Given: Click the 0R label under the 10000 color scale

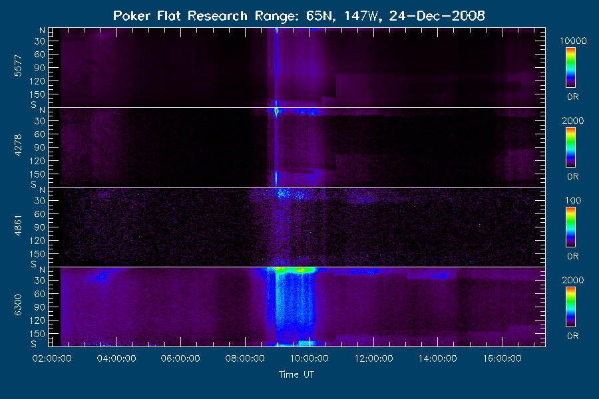Looking at the screenshot, I should [573, 97].
